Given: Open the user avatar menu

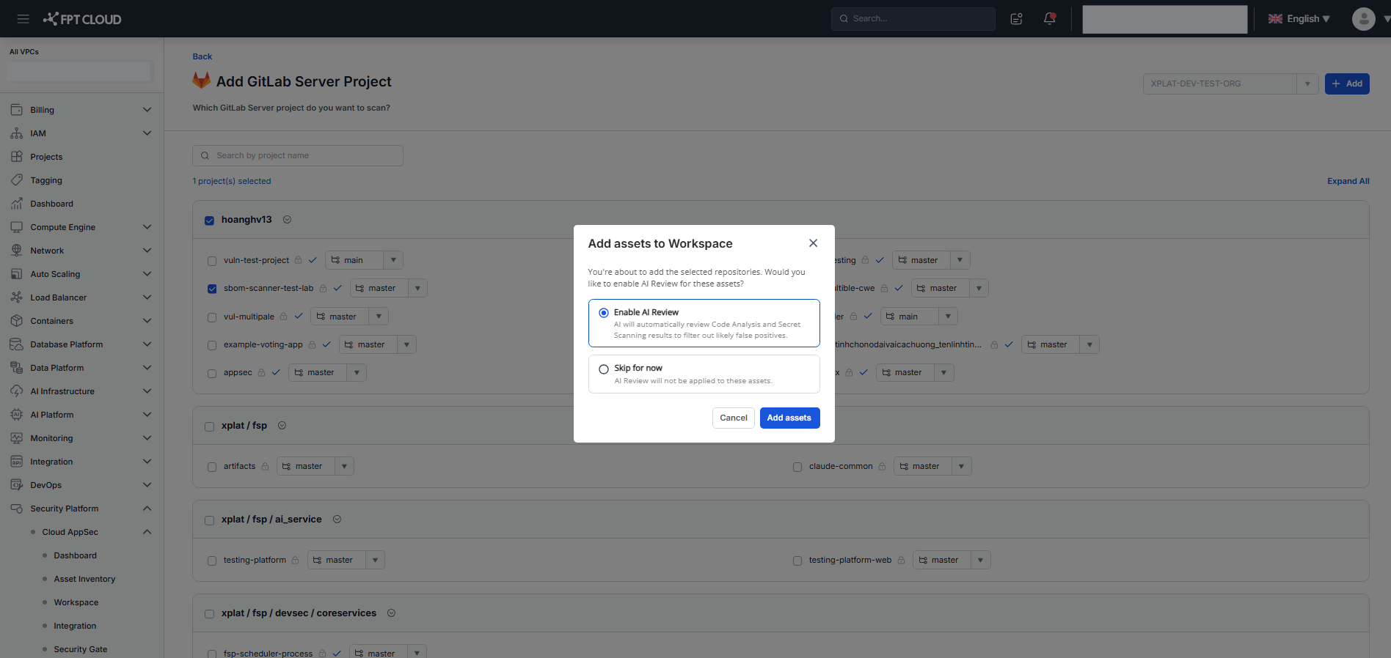Looking at the screenshot, I should click(1363, 19).
